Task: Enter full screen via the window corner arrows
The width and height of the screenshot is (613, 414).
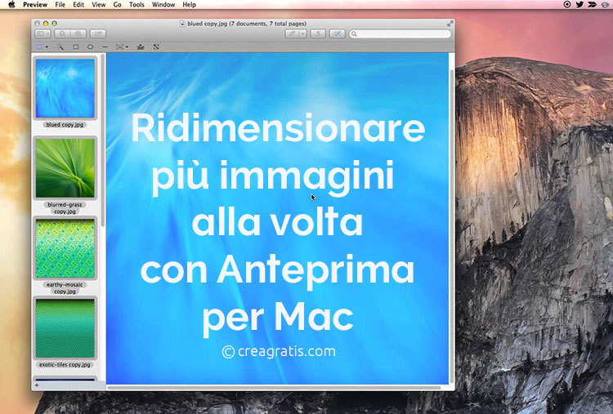Action: [450, 24]
